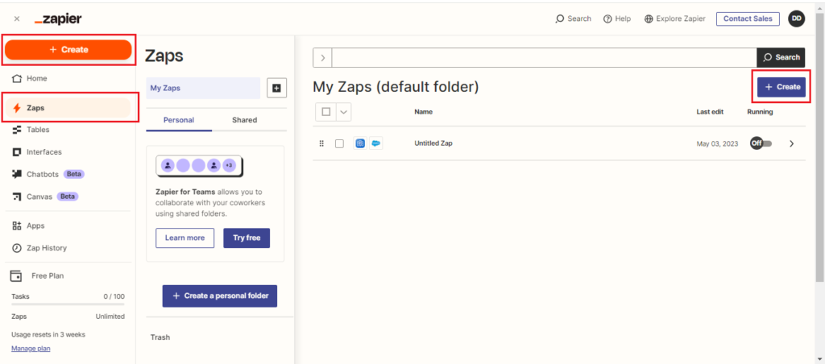Switch to the Shared tab

pos(245,120)
